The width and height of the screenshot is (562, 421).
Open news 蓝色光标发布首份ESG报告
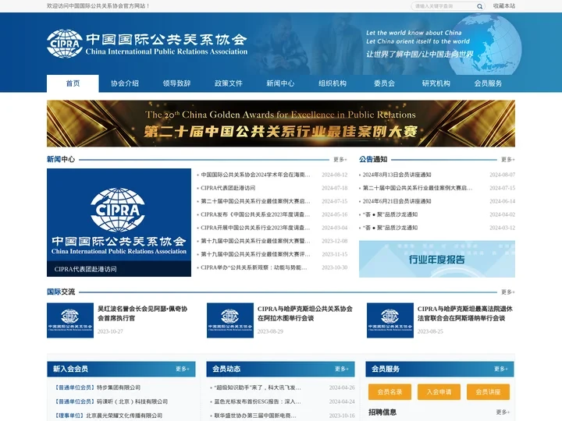pos(258,402)
